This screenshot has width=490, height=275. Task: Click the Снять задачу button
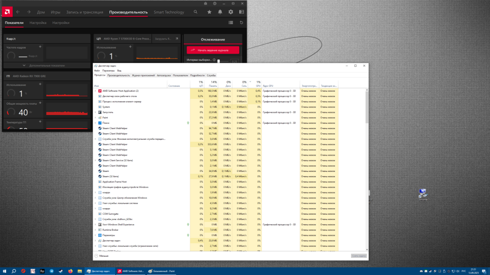[x=359, y=256]
